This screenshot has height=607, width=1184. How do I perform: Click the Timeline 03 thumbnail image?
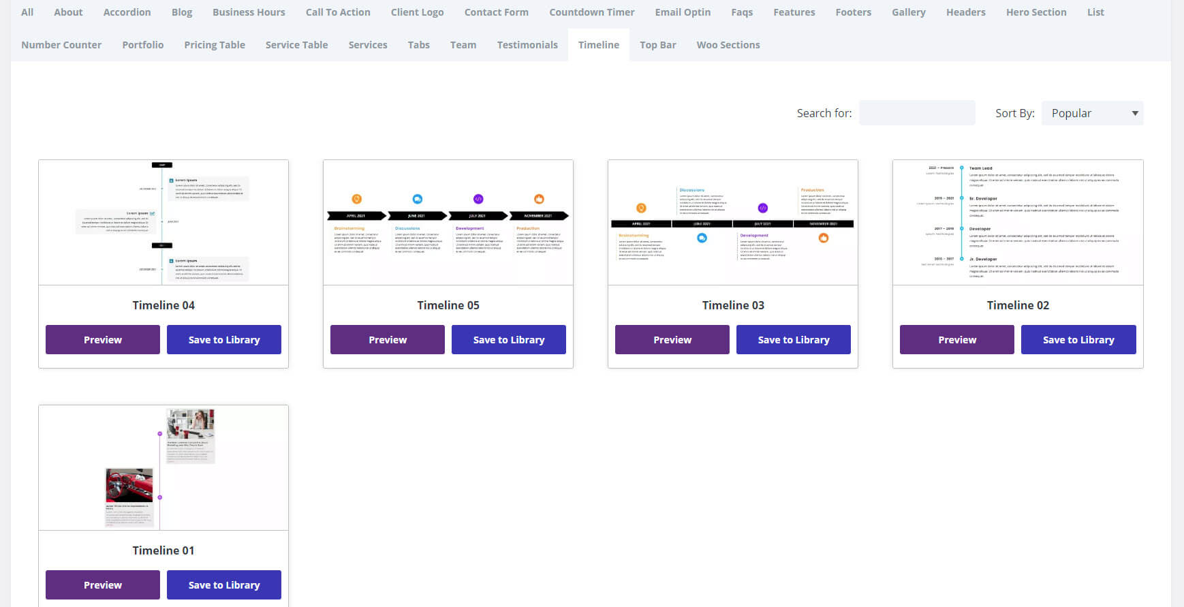click(733, 223)
